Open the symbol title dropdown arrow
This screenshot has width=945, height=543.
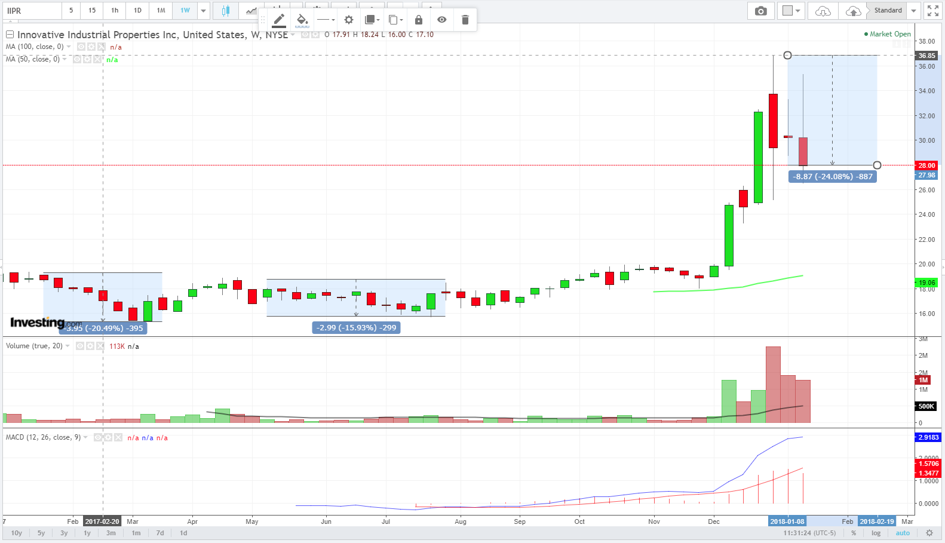(293, 35)
